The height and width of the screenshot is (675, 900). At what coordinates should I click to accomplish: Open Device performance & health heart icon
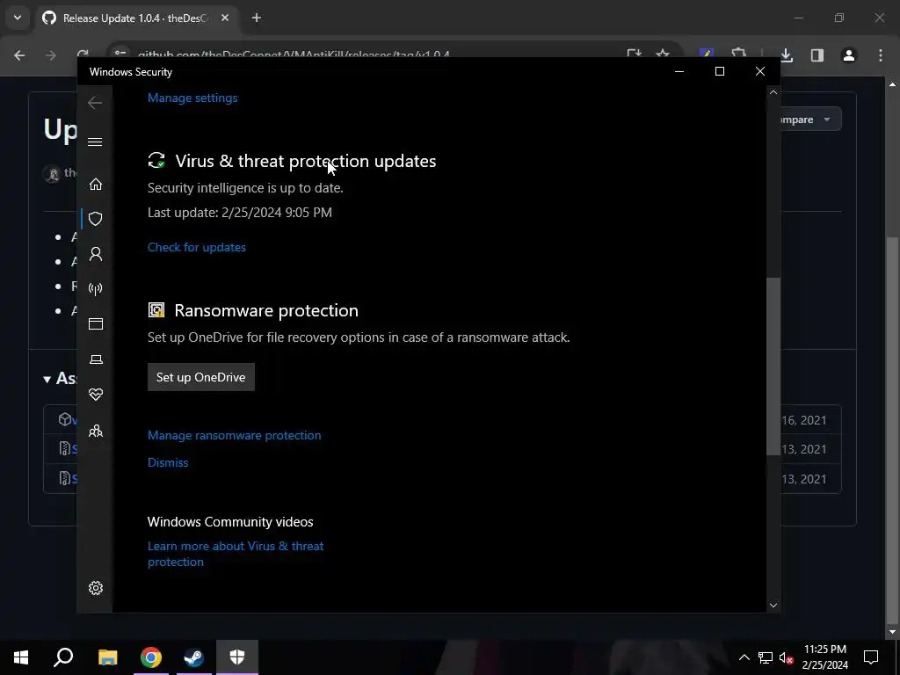click(96, 395)
